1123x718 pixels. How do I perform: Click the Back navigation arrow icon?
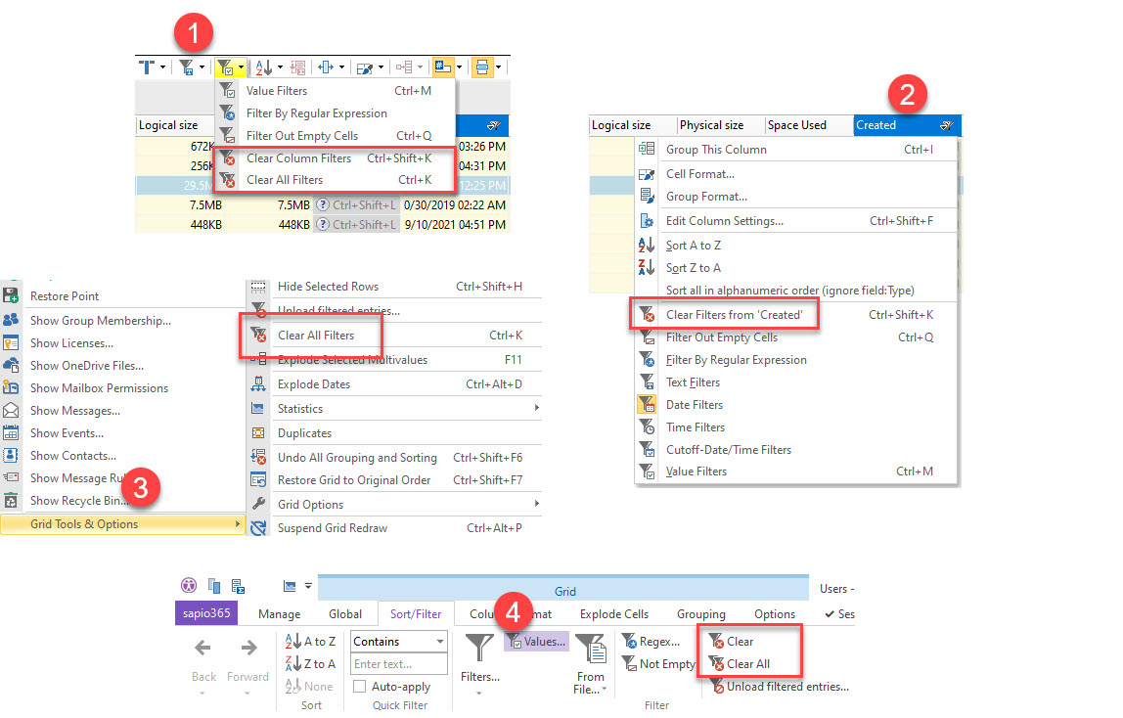click(202, 648)
